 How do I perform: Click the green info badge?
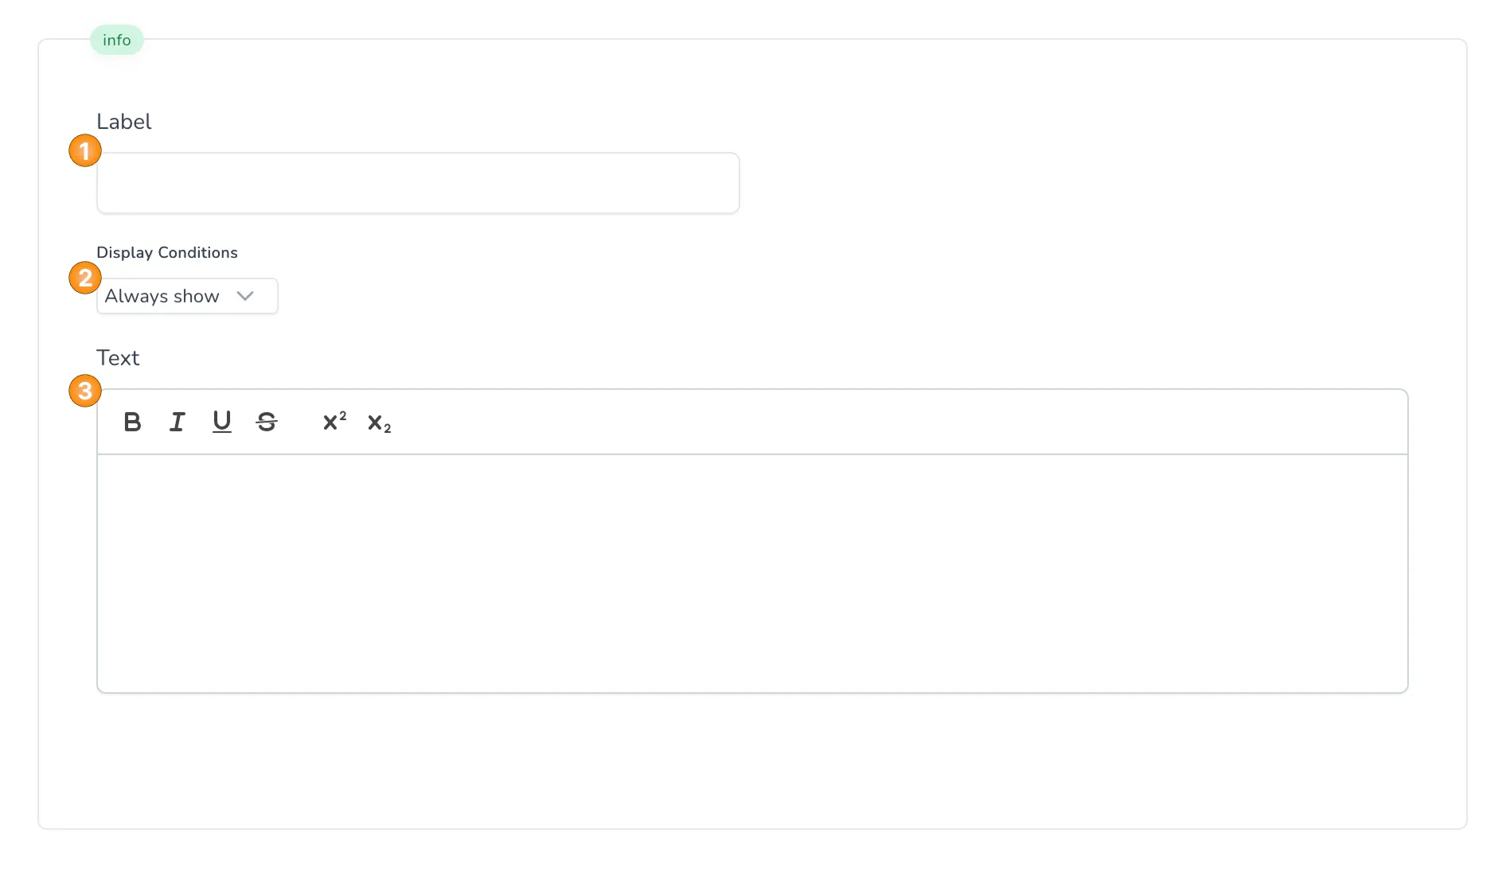tap(116, 39)
